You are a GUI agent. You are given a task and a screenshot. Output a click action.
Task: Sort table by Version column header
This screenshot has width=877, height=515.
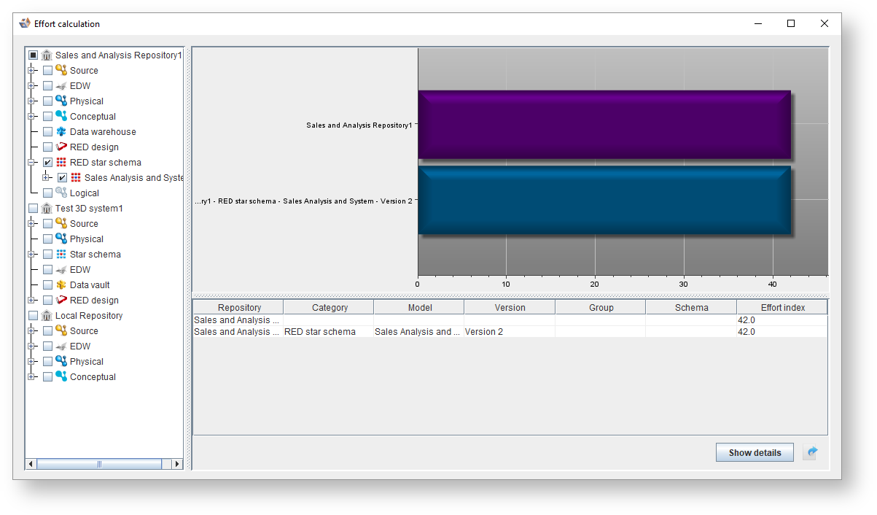510,308
